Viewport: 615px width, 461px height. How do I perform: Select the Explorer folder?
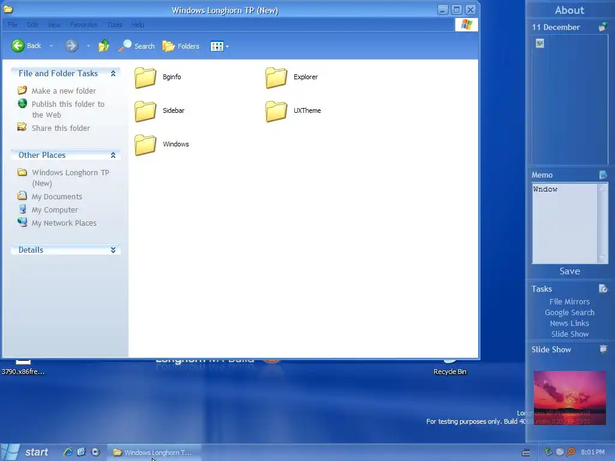[292, 77]
